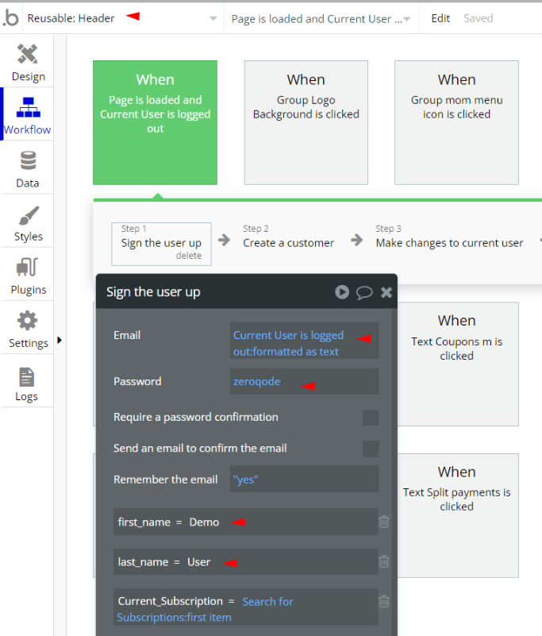Select the 'Text Split payments is clicked' event
This screenshot has height=636, width=542.
[x=456, y=515]
